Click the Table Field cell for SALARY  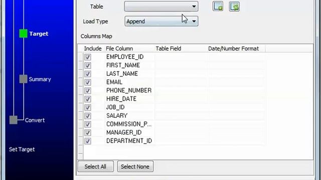point(181,115)
